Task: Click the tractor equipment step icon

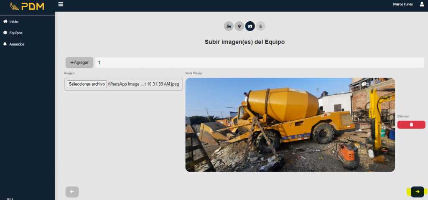Action: click(x=229, y=26)
